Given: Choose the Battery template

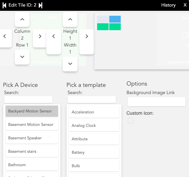Looking at the screenshot, I should pyautogui.click(x=94, y=152).
